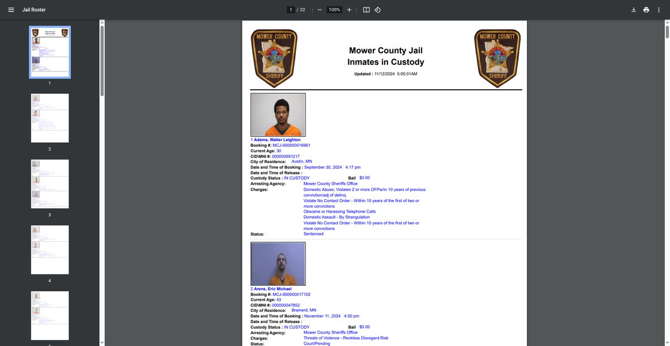Click Arens' arresting agency Mower County Sheriffs Office

tap(331, 333)
